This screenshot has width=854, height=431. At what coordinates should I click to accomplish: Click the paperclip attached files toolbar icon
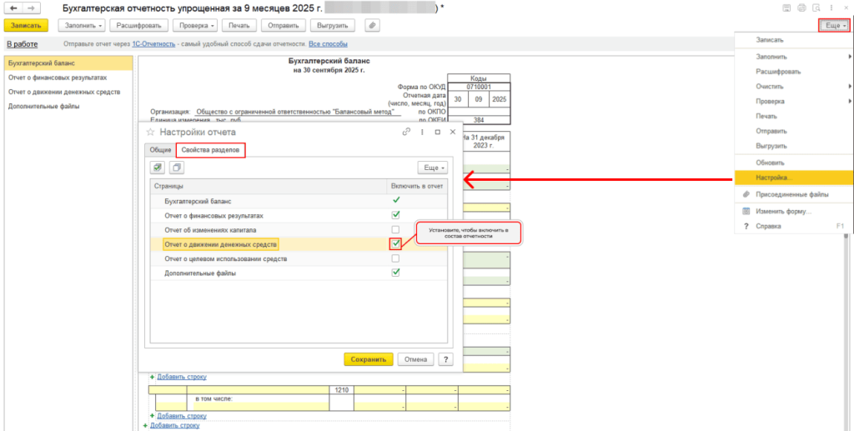coord(372,25)
